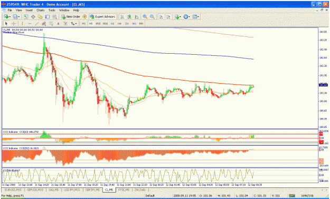
Task: Draw a vertical line tool
Action: 22,24
